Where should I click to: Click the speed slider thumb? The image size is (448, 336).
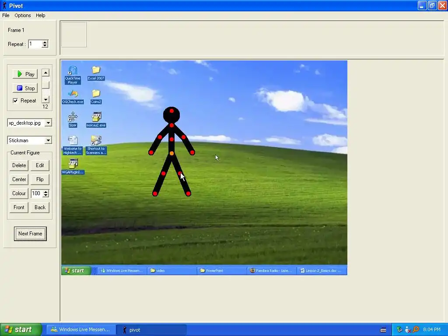click(45, 85)
